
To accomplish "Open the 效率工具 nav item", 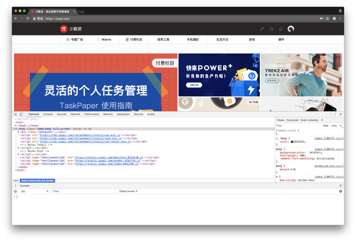I will click(x=163, y=39).
